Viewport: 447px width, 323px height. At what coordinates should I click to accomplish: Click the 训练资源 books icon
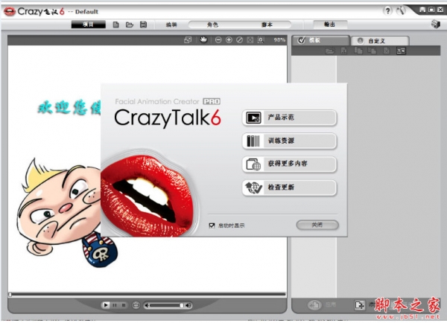click(x=253, y=141)
